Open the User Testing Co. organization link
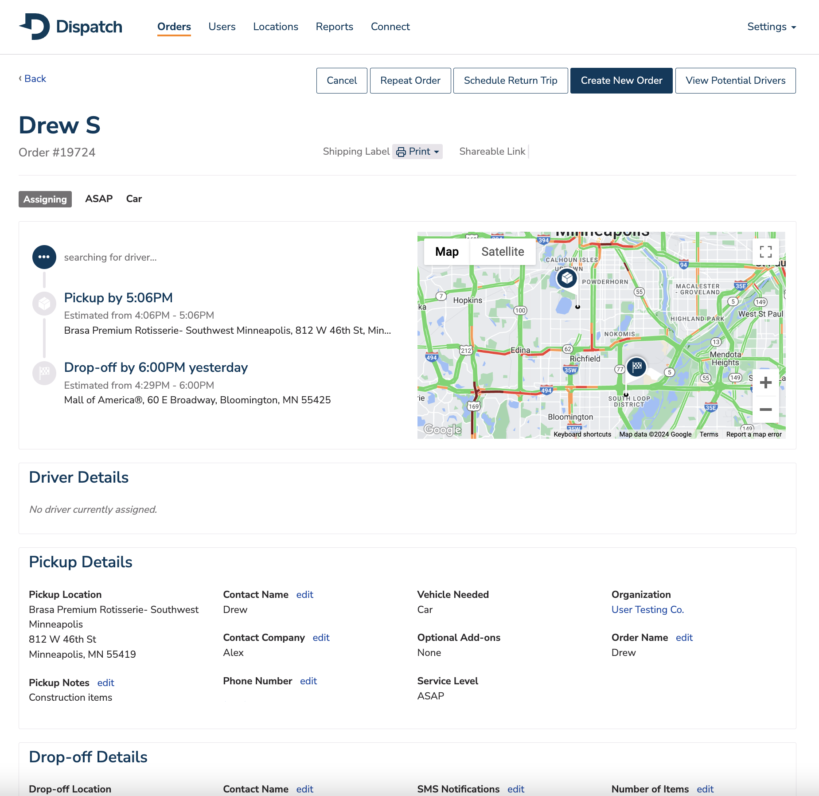 647,609
